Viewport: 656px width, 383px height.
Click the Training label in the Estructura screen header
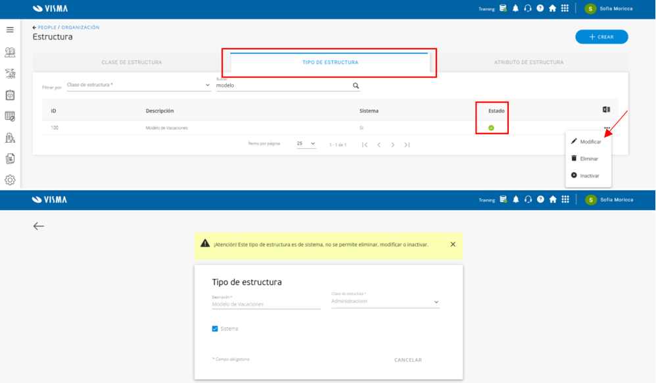click(x=486, y=9)
